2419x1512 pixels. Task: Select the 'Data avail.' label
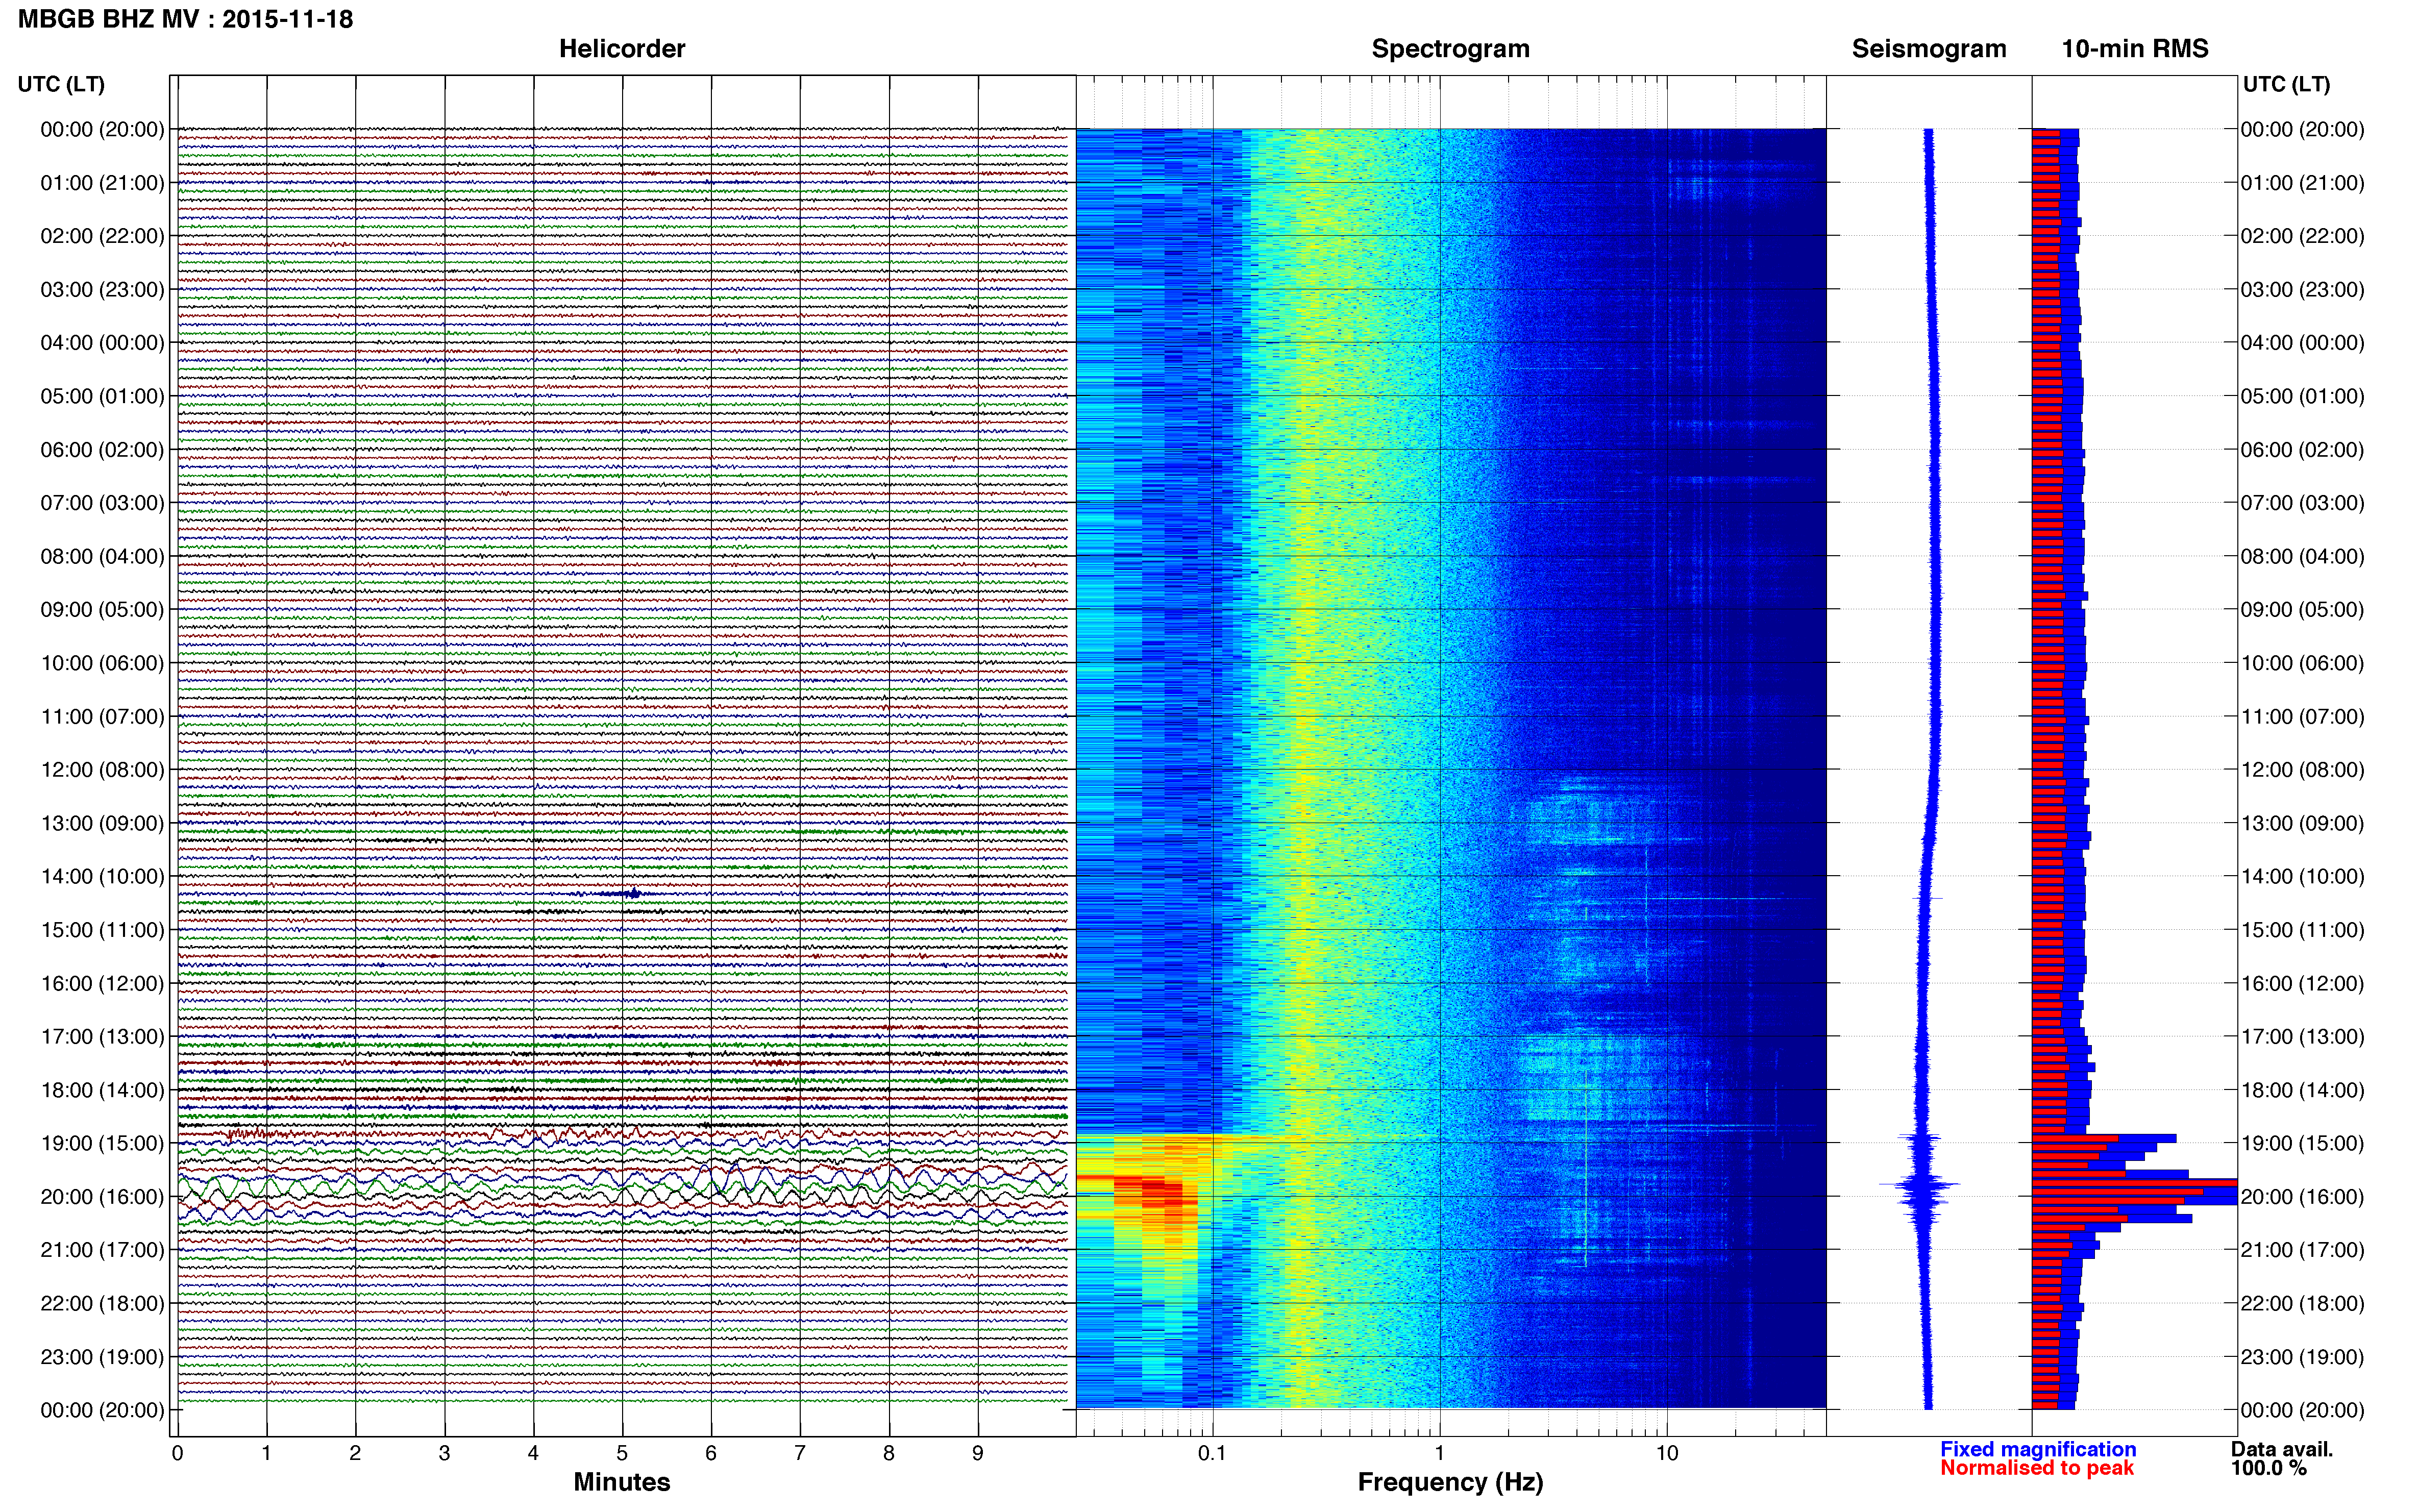click(x=2282, y=1449)
